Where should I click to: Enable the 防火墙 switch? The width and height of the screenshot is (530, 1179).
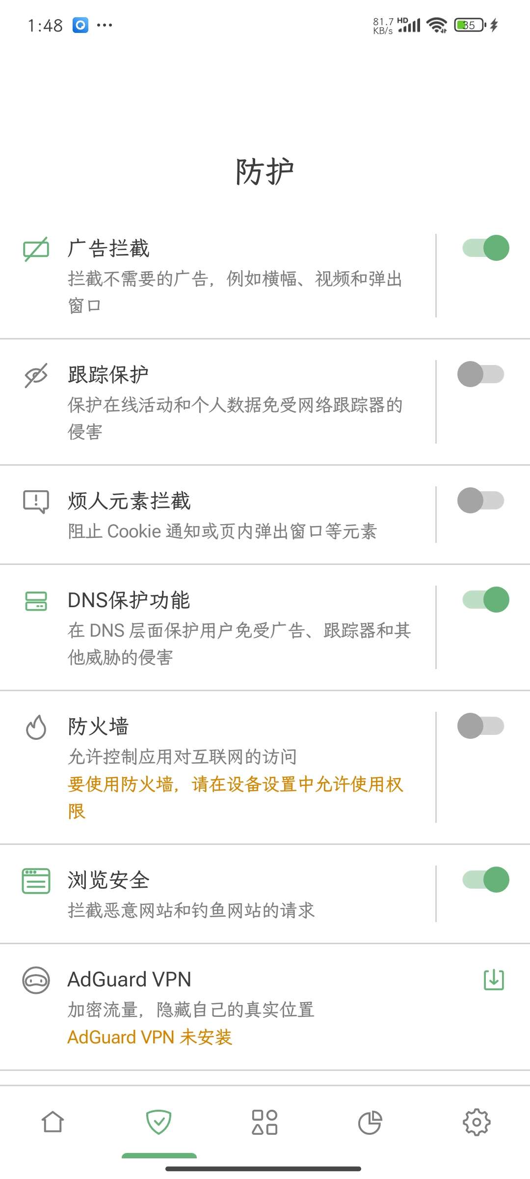click(x=480, y=726)
